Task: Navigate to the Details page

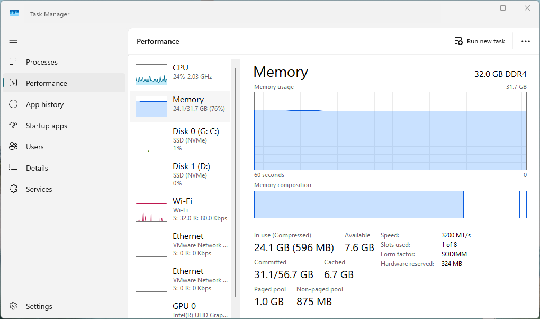Action: pyautogui.click(x=37, y=168)
